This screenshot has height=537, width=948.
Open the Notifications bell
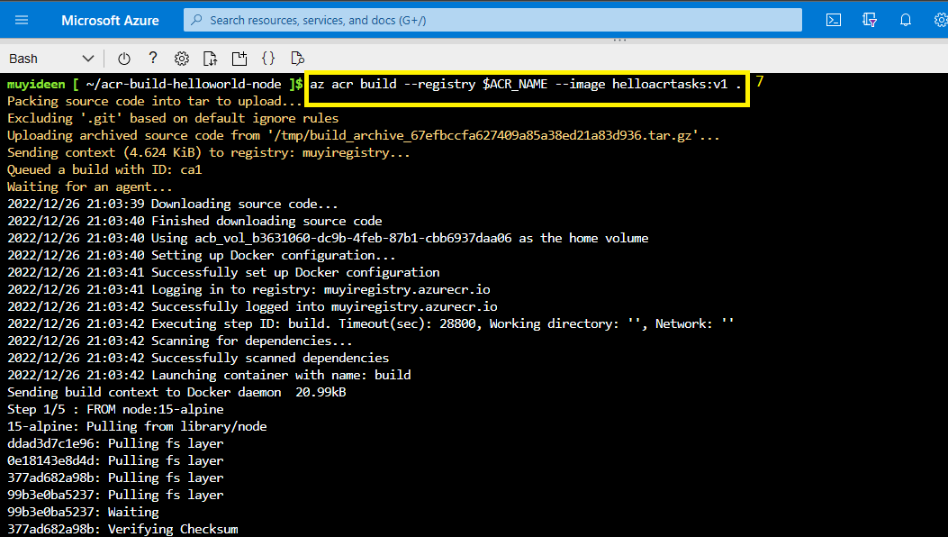point(905,20)
